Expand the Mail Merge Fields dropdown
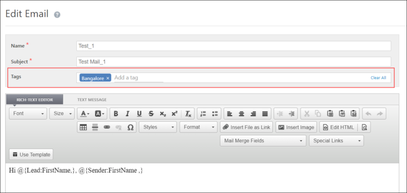 (263, 141)
